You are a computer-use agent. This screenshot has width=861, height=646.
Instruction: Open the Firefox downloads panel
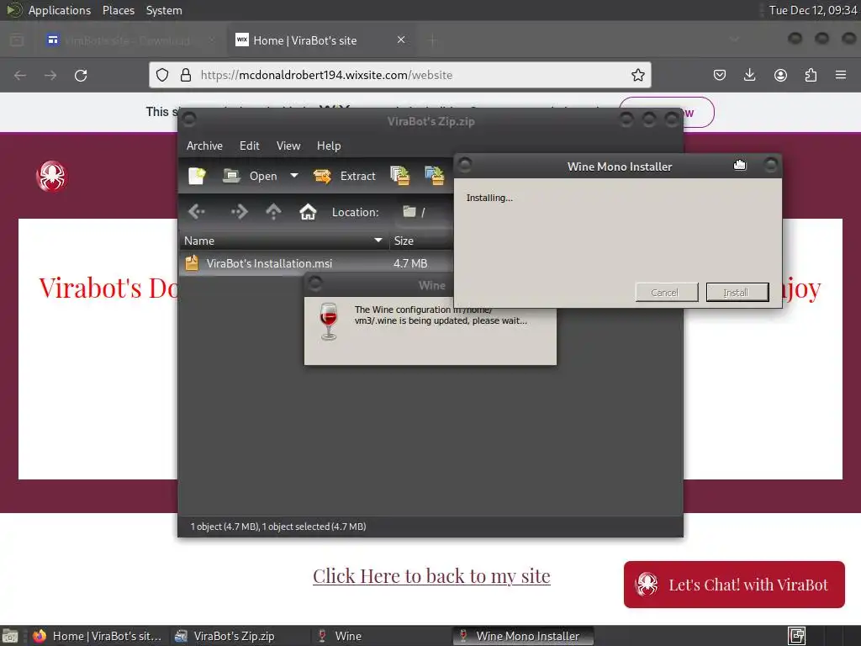pos(749,75)
